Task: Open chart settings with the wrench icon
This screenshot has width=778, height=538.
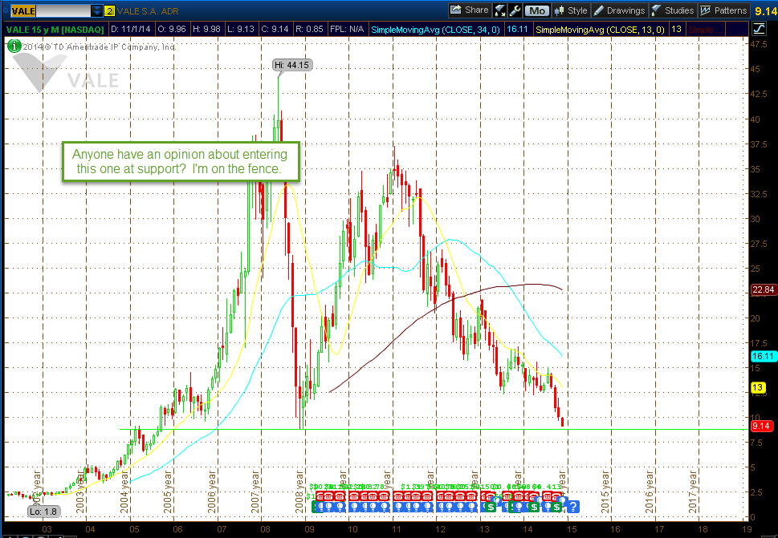Action: click(x=515, y=10)
